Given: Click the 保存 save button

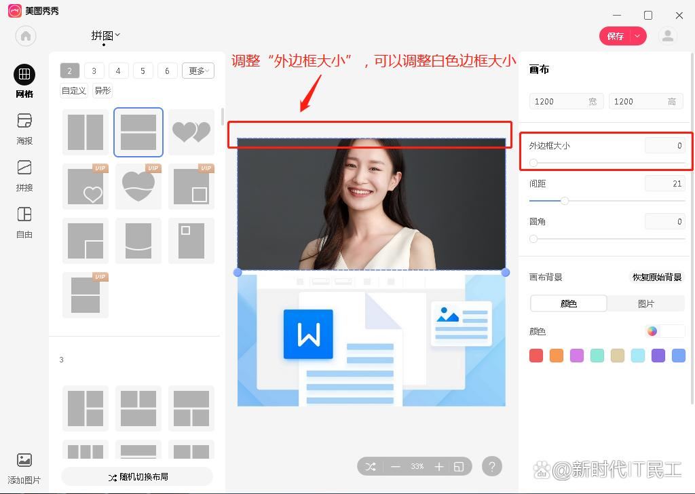Looking at the screenshot, I should (x=614, y=36).
